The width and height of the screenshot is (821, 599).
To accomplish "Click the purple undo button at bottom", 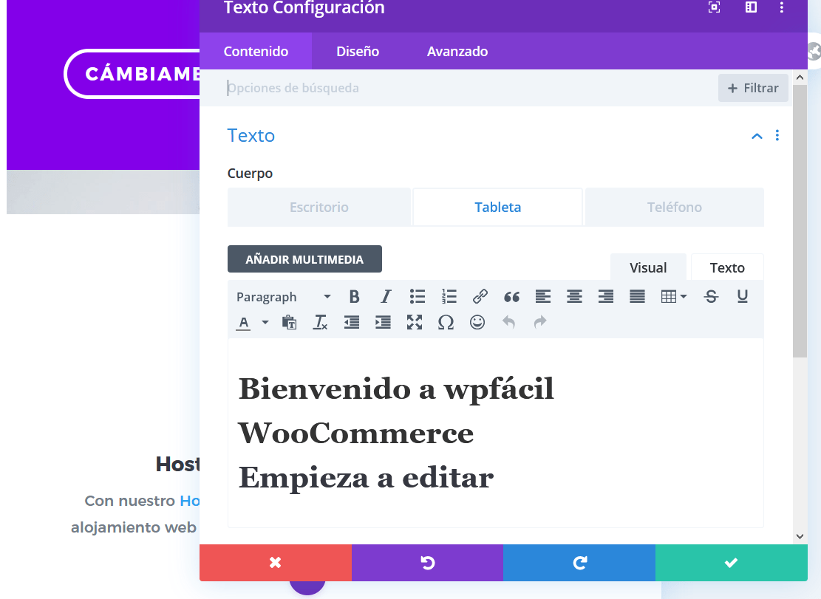I will pos(427,562).
